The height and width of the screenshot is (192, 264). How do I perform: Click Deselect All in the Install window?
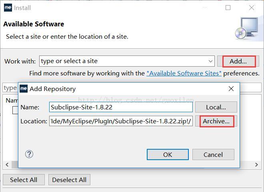pyautogui.click(x=69, y=180)
